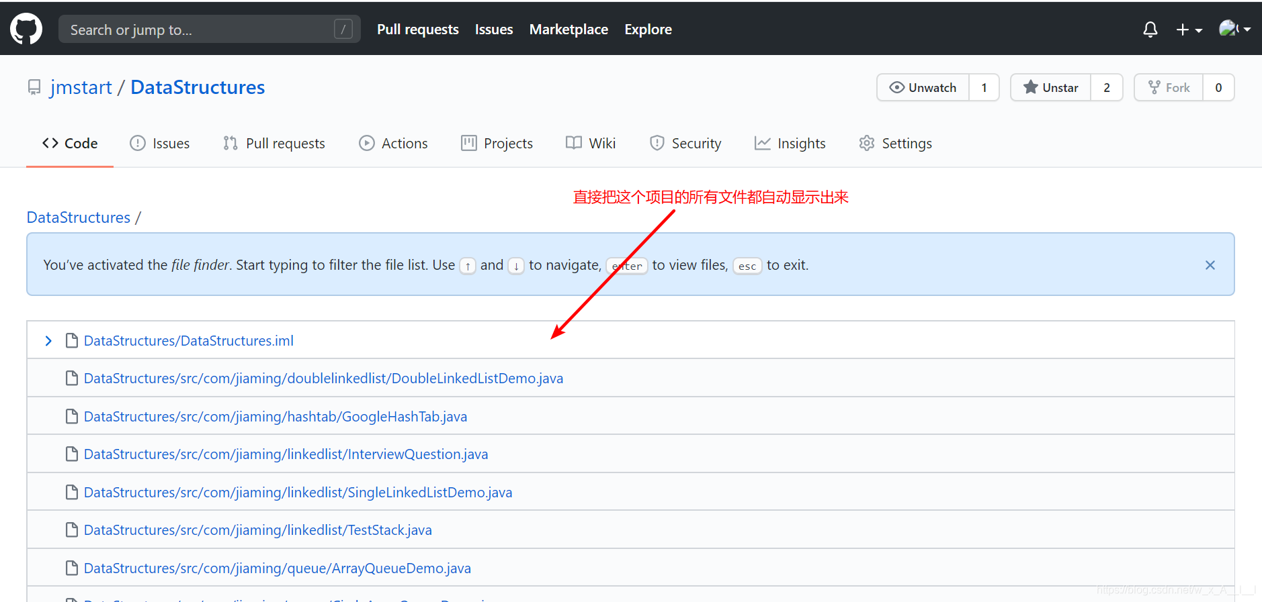Switch to the Security tab
This screenshot has width=1262, height=602.
[x=685, y=143]
